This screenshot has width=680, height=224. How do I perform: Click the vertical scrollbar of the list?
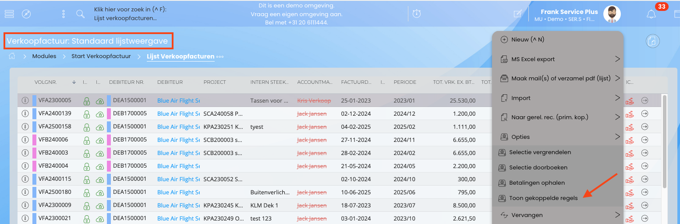pyautogui.click(x=664, y=141)
